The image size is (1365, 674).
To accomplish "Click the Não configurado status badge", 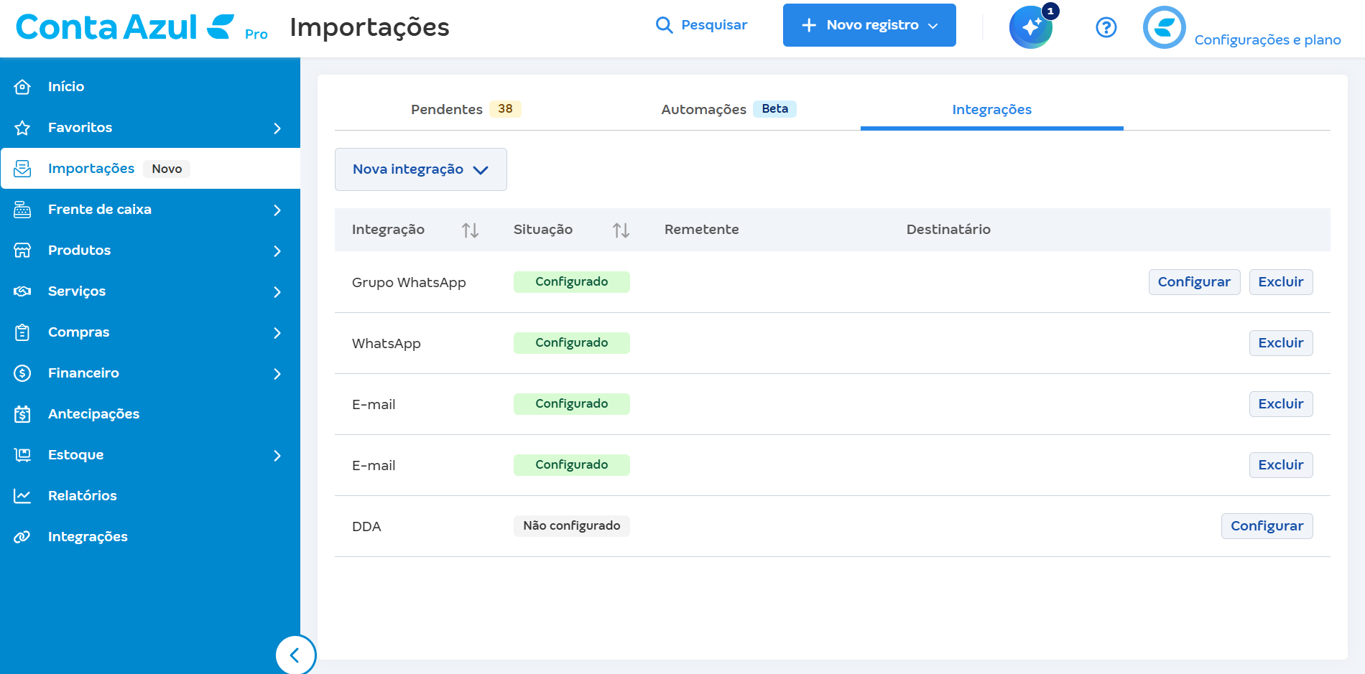I will [572, 526].
